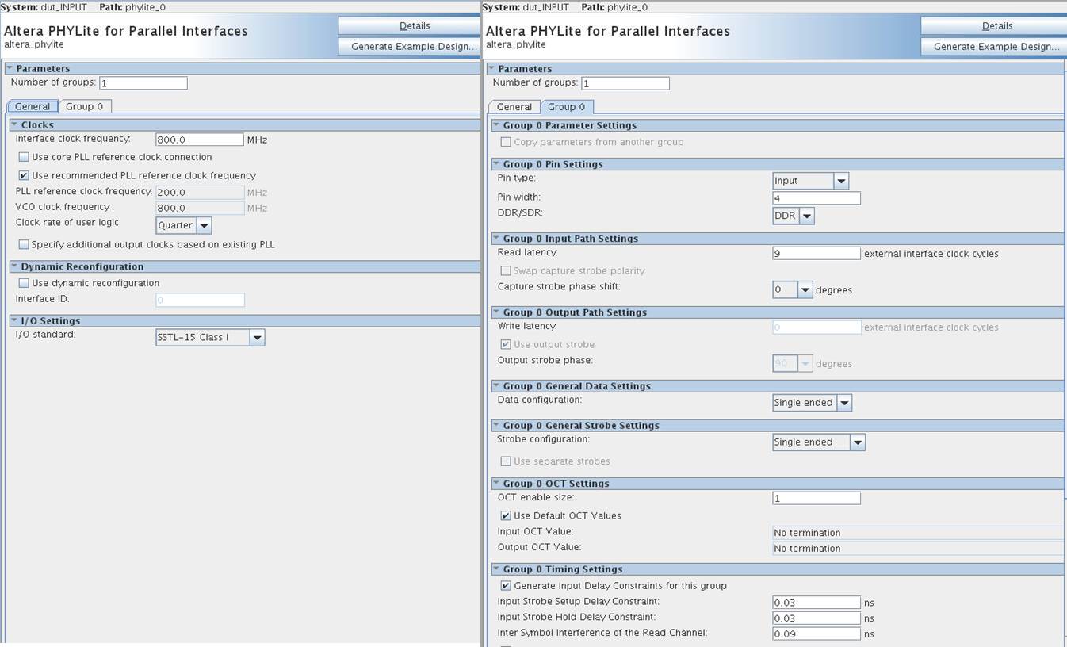Collapse the I/O Settings section
Image resolution: width=1067 pixels, height=647 pixels.
pyautogui.click(x=14, y=320)
